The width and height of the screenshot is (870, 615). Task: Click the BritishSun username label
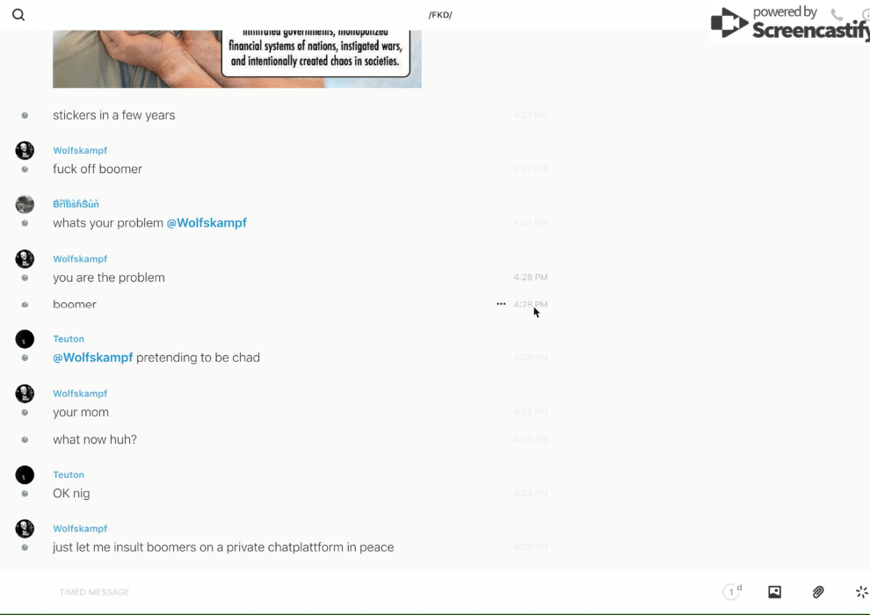76,204
